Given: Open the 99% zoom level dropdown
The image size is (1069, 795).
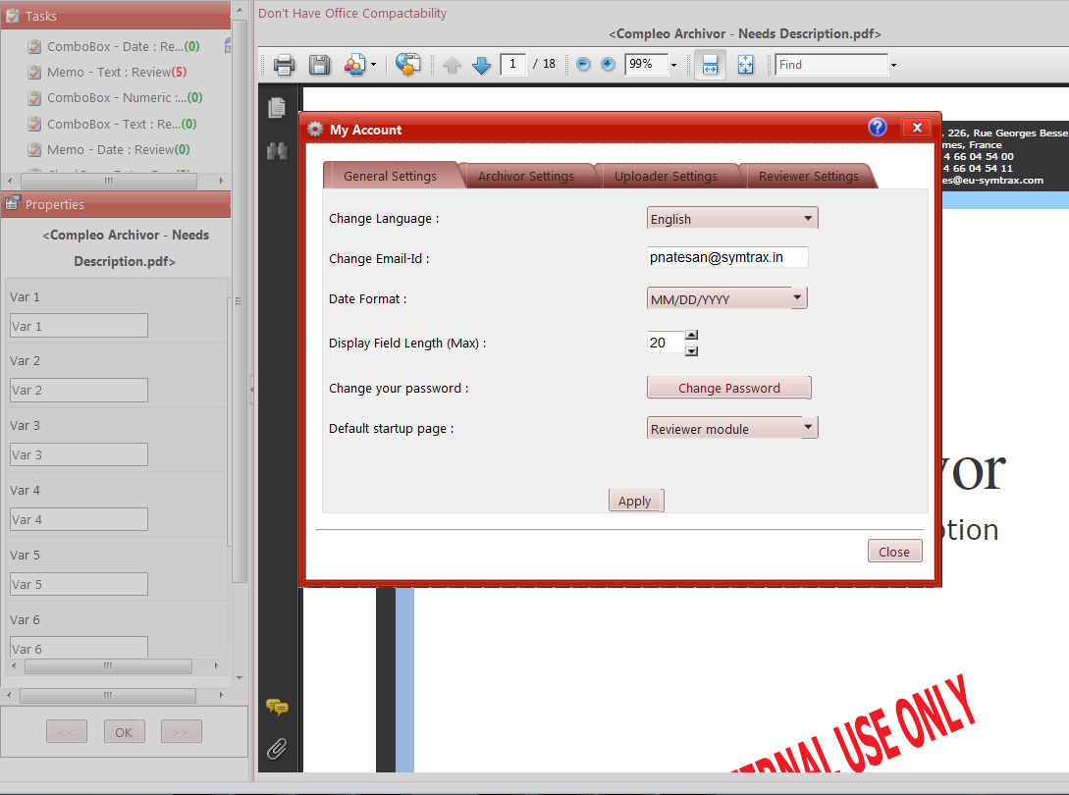Looking at the screenshot, I should pyautogui.click(x=673, y=65).
